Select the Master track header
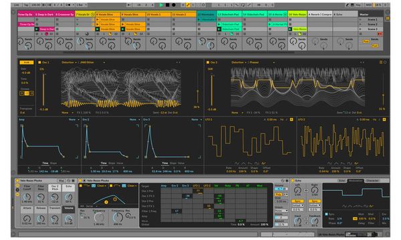 click(x=370, y=14)
